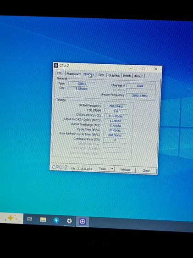The height and width of the screenshot is (258, 193).
Task: Click the RAS# Precharge 11 clocks value
Action: pyautogui.click(x=115, y=125)
